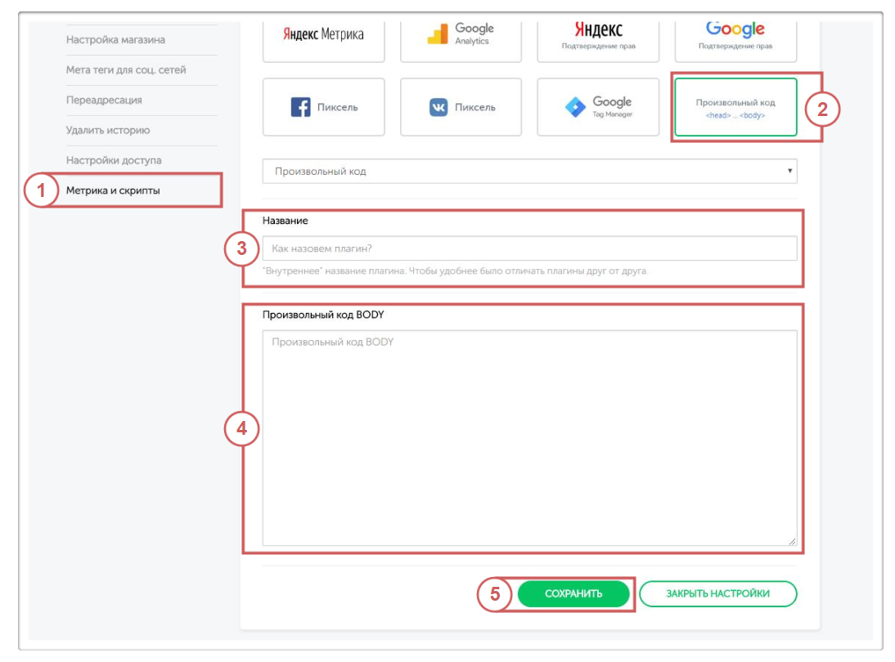895x662 pixels.
Task: Focus the Название plugin name field
Action: click(x=529, y=248)
